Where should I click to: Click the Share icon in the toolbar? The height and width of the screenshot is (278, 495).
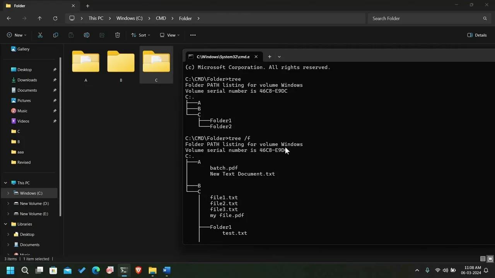(102, 35)
